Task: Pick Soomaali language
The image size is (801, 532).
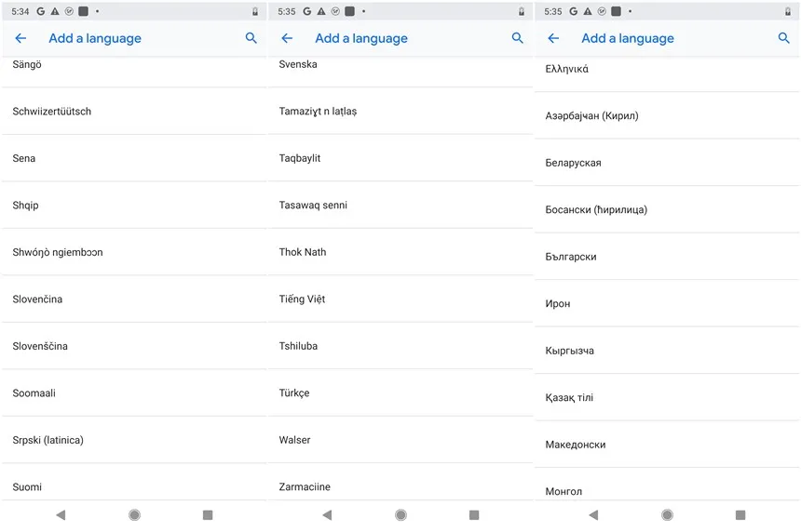Action: 134,392
